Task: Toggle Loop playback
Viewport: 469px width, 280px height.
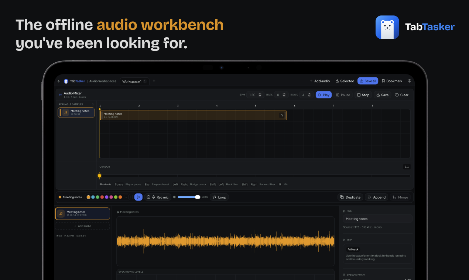Action: [x=219, y=197]
